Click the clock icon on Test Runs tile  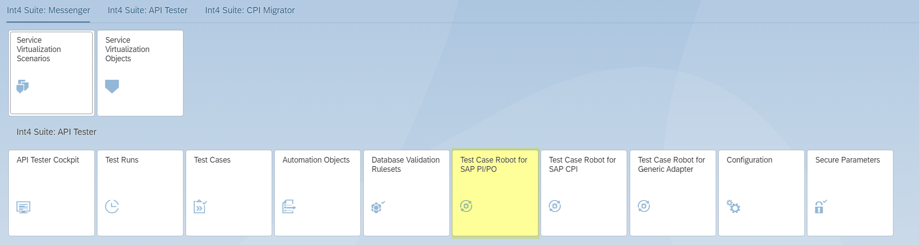(112, 206)
